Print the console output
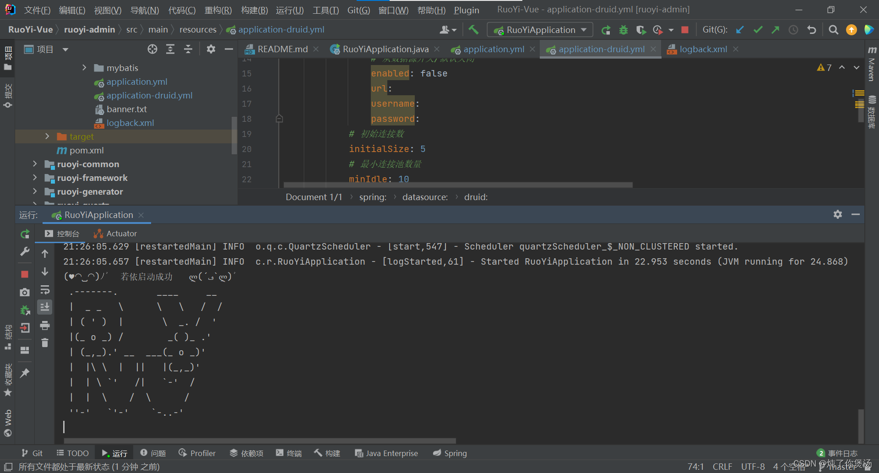Viewport: 879px width, 473px height. click(44, 326)
